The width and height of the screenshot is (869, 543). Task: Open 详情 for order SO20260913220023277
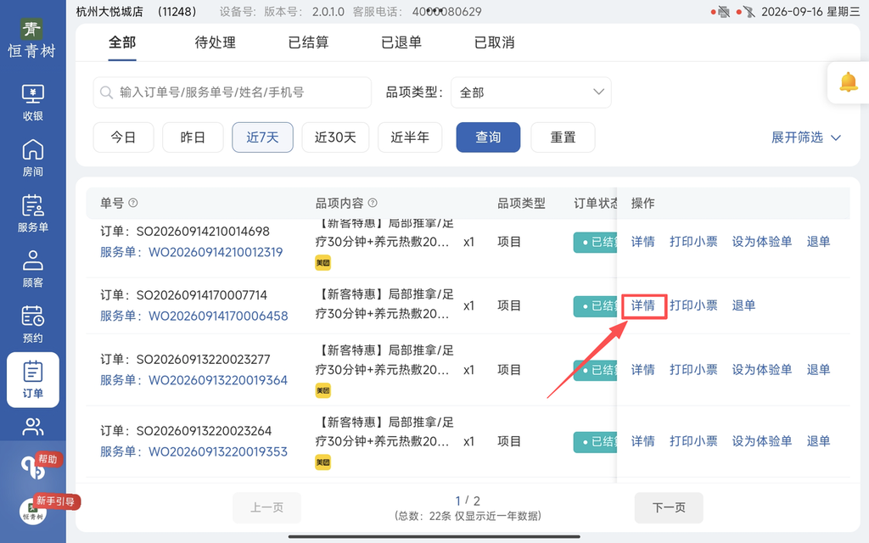tap(643, 370)
